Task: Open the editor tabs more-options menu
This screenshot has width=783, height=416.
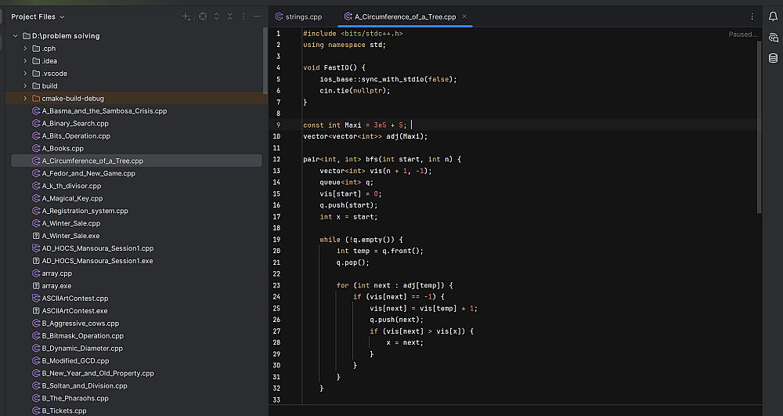Action: (752, 16)
